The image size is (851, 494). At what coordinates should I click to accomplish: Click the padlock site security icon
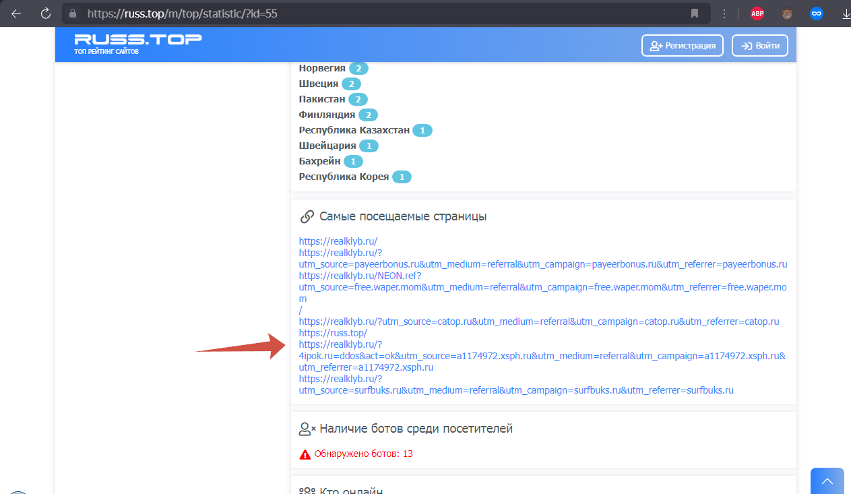74,13
